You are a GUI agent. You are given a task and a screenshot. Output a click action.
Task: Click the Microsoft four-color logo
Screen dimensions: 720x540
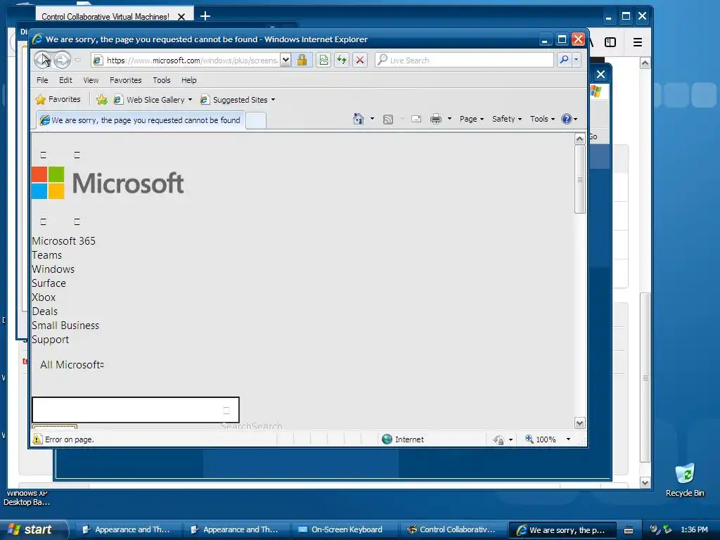click(x=48, y=183)
